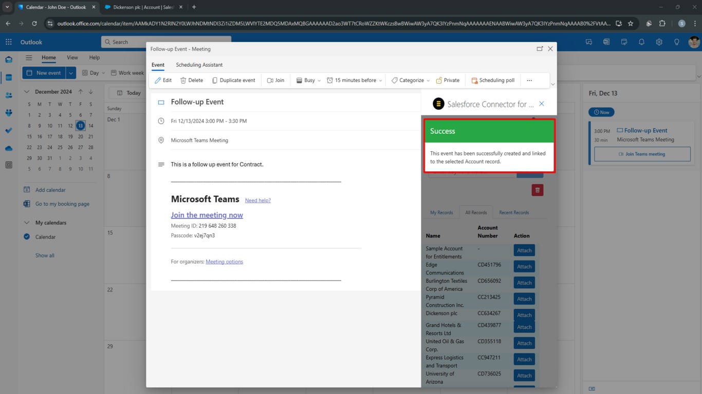Go to next month in mini calendar
This screenshot has width=702, height=394.
coord(91,92)
